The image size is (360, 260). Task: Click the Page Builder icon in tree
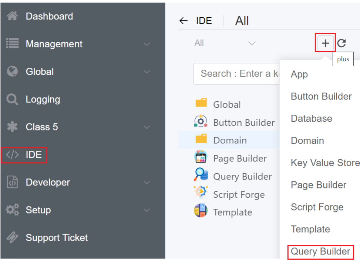click(201, 157)
